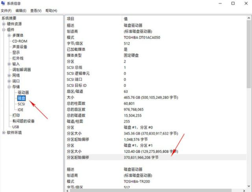
Task: Select the 磁道/柱面 row
Action: (156, 121)
